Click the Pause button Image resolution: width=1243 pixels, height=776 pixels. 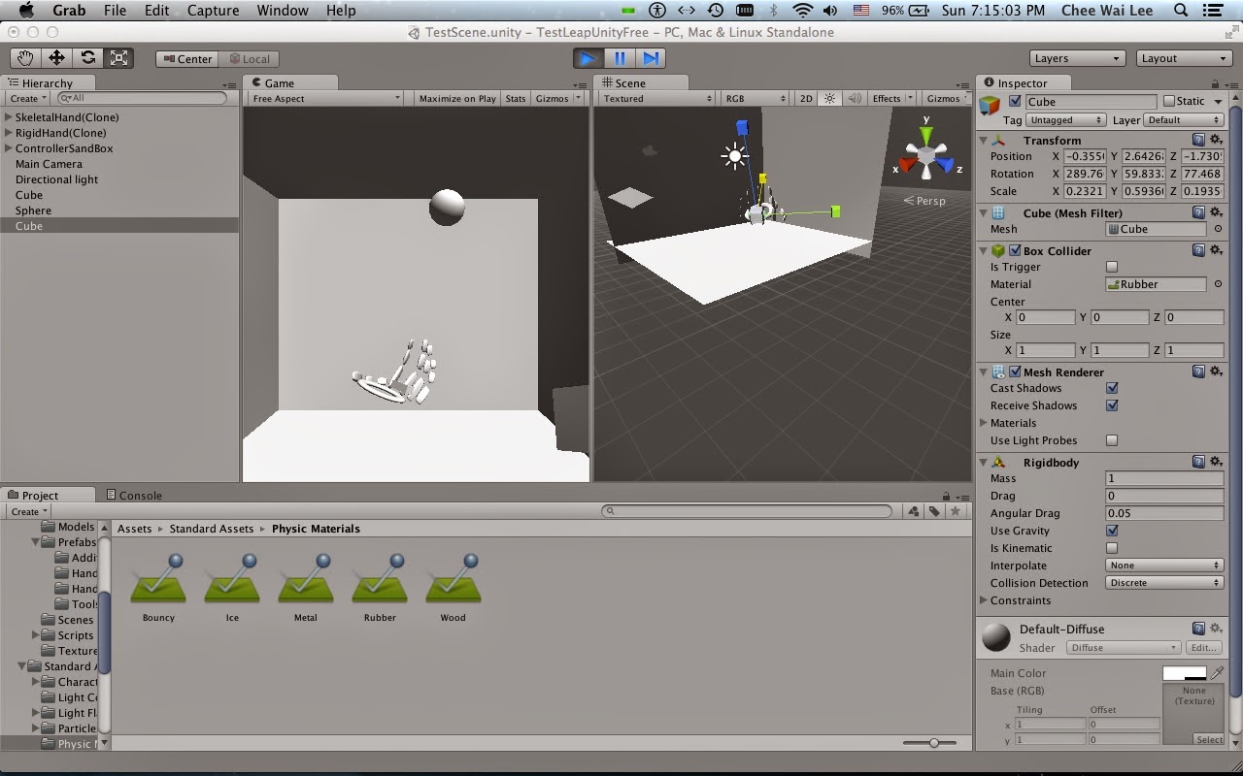(x=620, y=58)
